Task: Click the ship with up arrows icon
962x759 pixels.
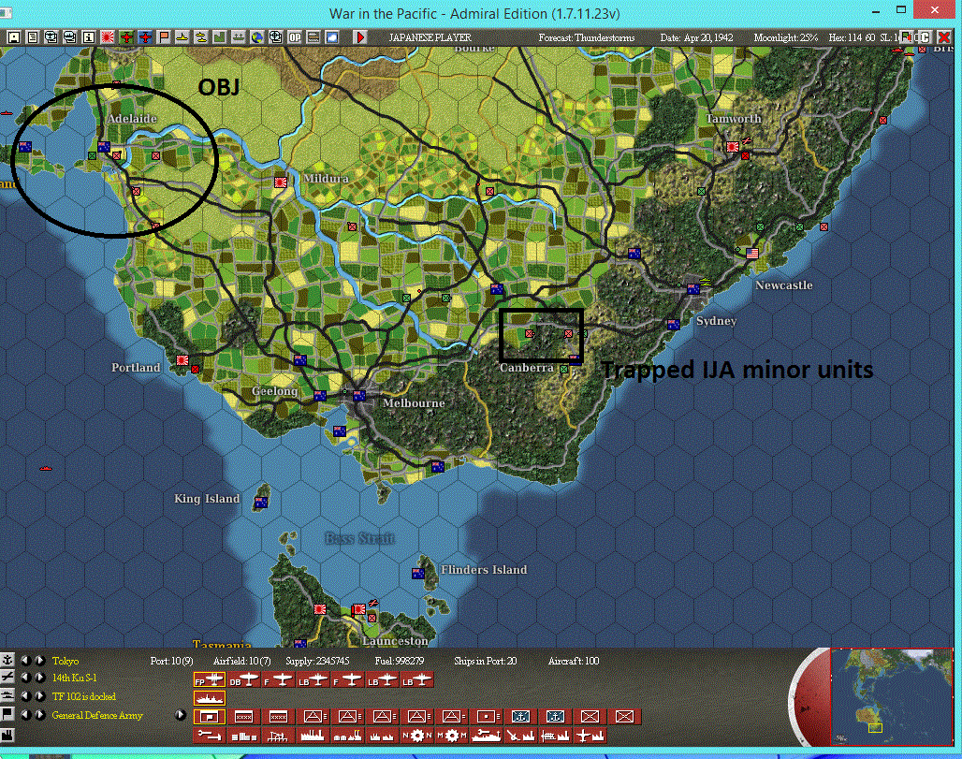Action: (239, 37)
